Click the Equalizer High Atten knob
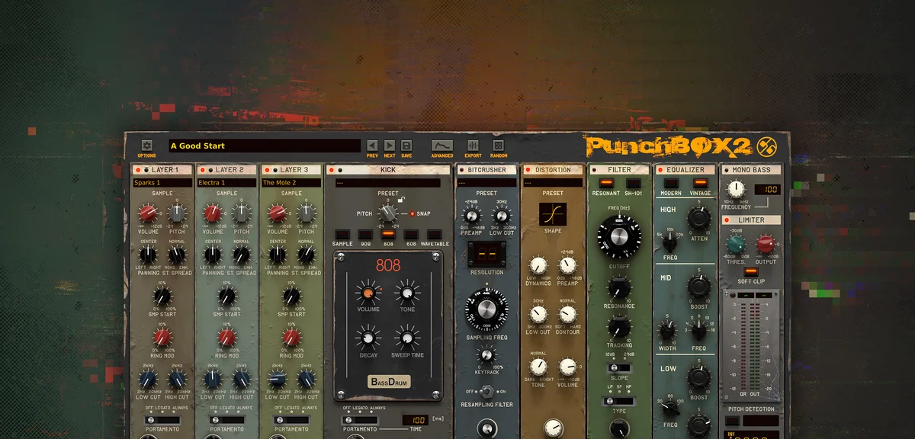The width and height of the screenshot is (915, 439). [698, 218]
